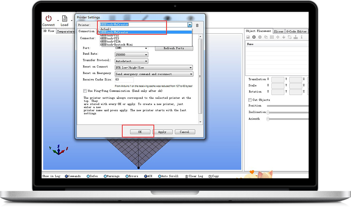The image size is (351, 207).
Task: Click the auto-position grid icon
Action: [272, 37]
